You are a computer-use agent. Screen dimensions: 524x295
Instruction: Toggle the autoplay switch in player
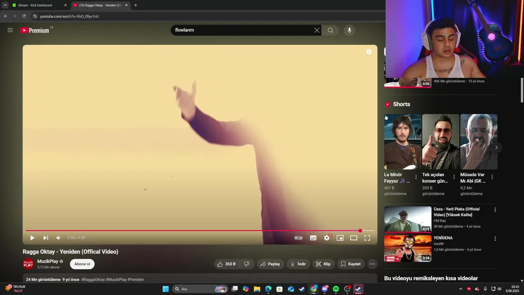pyautogui.click(x=298, y=238)
